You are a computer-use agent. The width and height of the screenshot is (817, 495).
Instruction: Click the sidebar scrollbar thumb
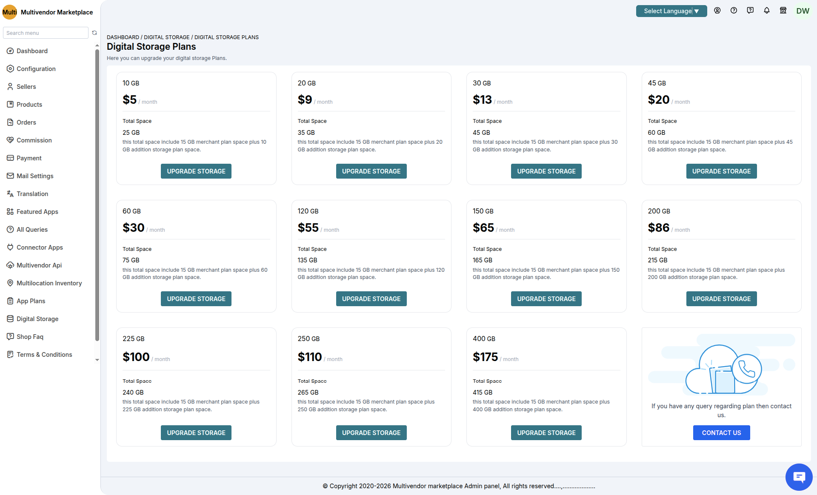click(x=97, y=195)
